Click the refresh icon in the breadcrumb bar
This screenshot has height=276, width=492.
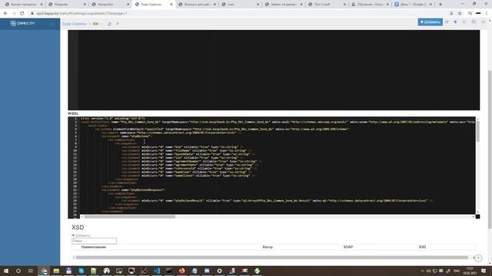coord(109,24)
